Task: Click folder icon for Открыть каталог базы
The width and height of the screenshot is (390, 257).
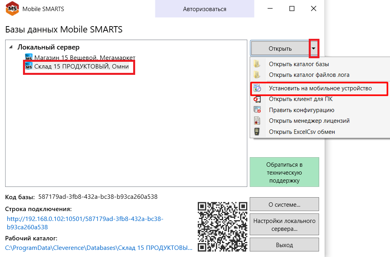Action: click(x=257, y=64)
